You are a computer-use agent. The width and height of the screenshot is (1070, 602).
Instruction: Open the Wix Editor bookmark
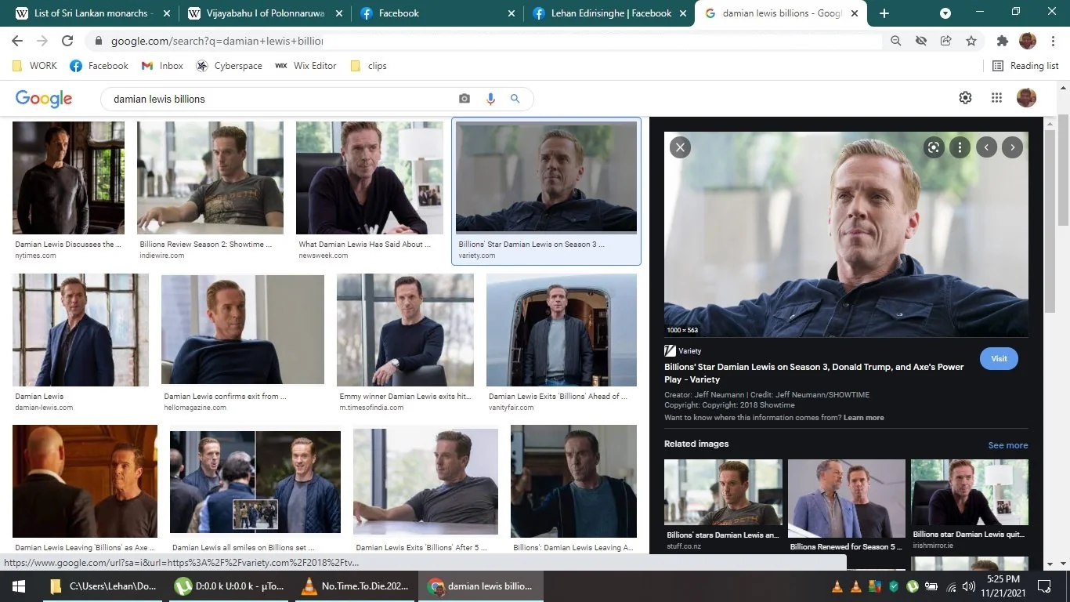coord(305,66)
